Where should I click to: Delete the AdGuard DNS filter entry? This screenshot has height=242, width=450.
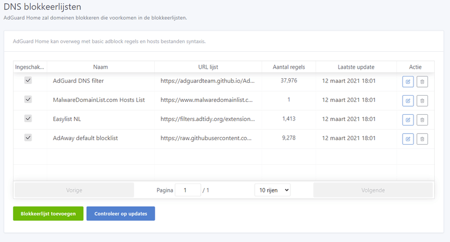click(x=422, y=82)
